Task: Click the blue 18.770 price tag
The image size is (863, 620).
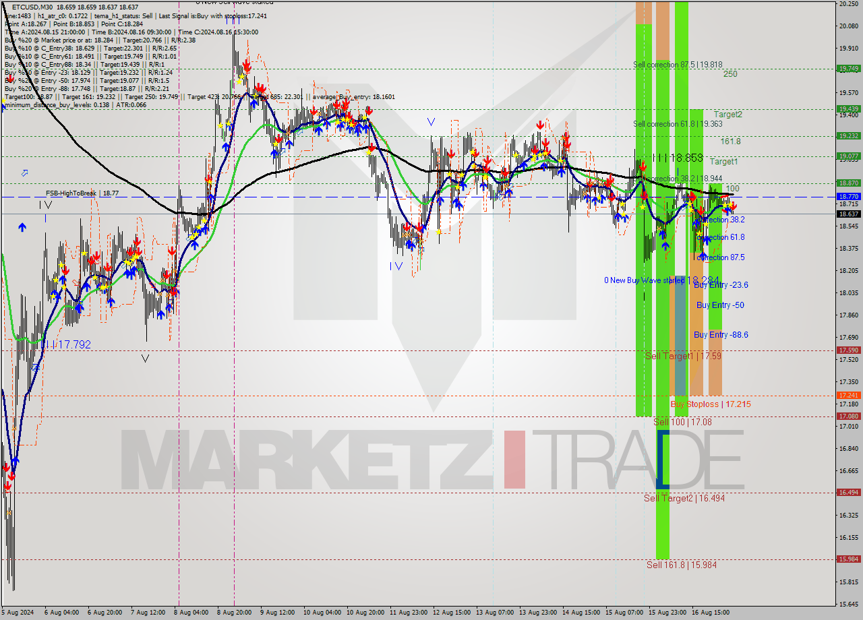Action: coord(848,197)
